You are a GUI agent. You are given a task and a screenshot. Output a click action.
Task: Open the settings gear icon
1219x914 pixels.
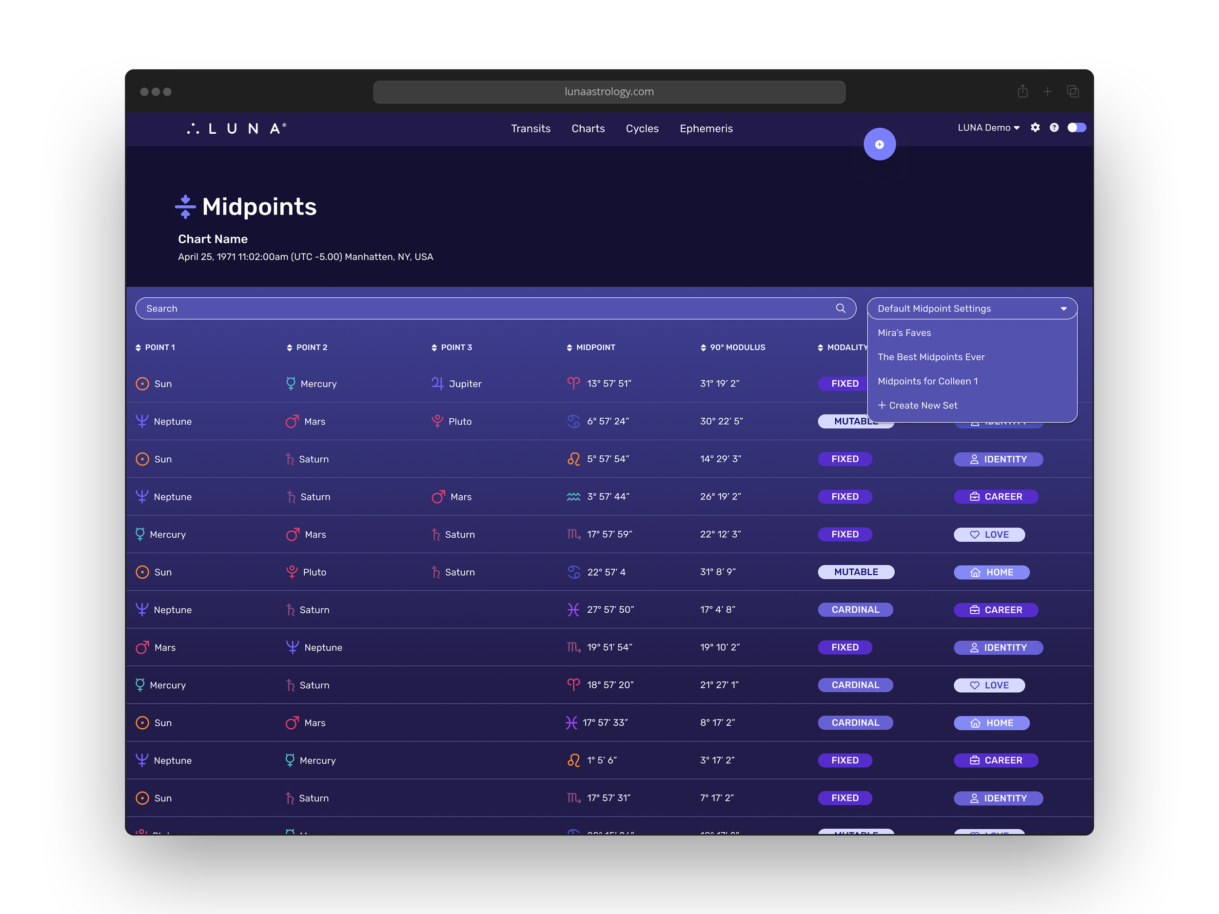pos(1035,127)
